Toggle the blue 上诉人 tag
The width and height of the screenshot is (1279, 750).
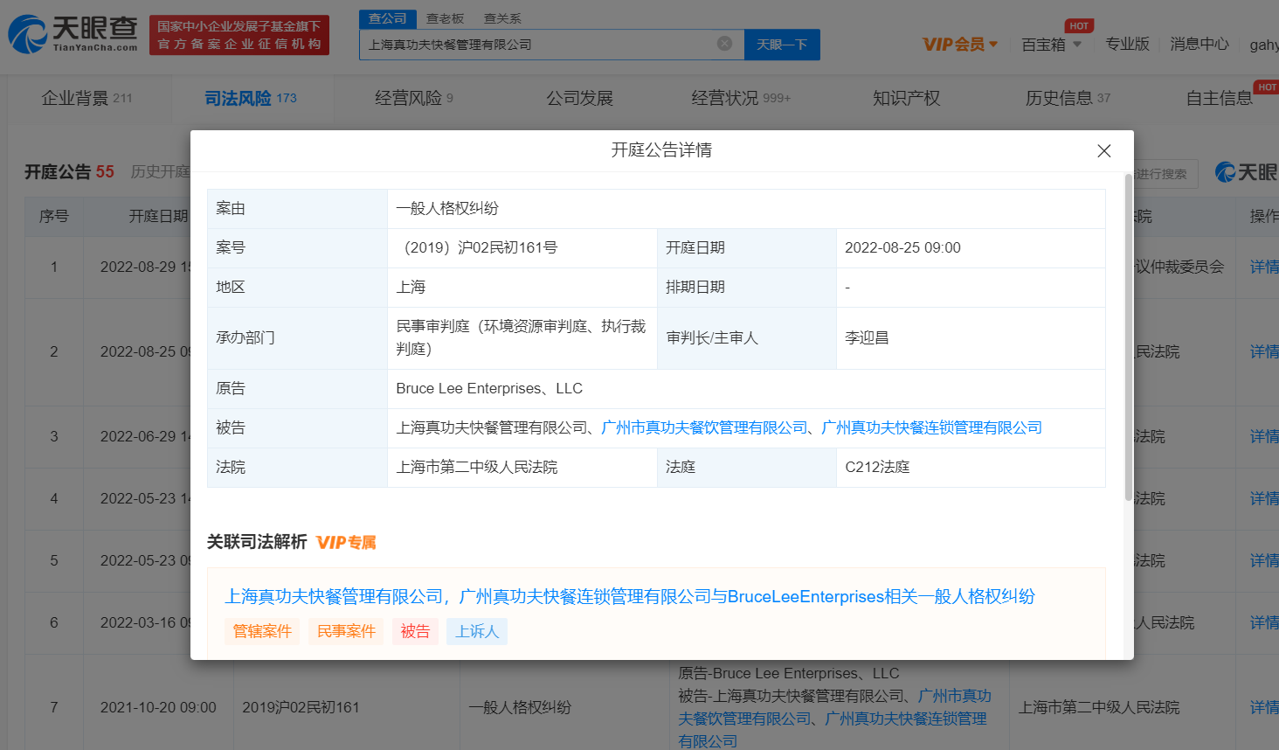[x=477, y=631]
